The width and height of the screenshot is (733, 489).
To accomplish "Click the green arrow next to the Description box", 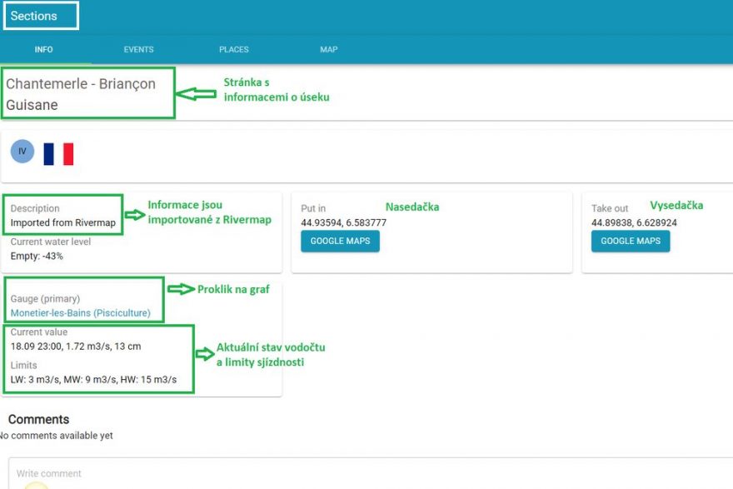I will tap(134, 214).
